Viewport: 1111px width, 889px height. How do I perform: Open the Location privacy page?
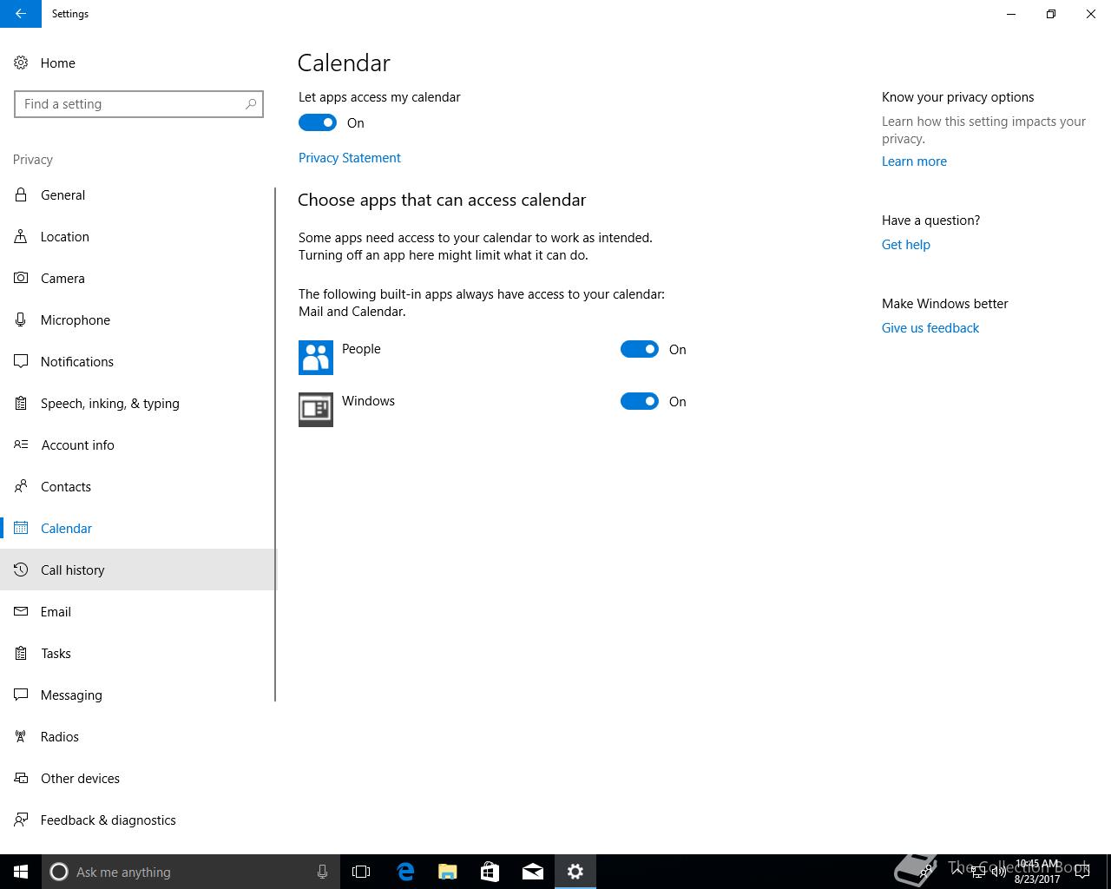[x=137, y=236]
